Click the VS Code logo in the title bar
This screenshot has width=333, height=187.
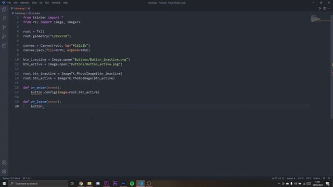pos(3,3)
